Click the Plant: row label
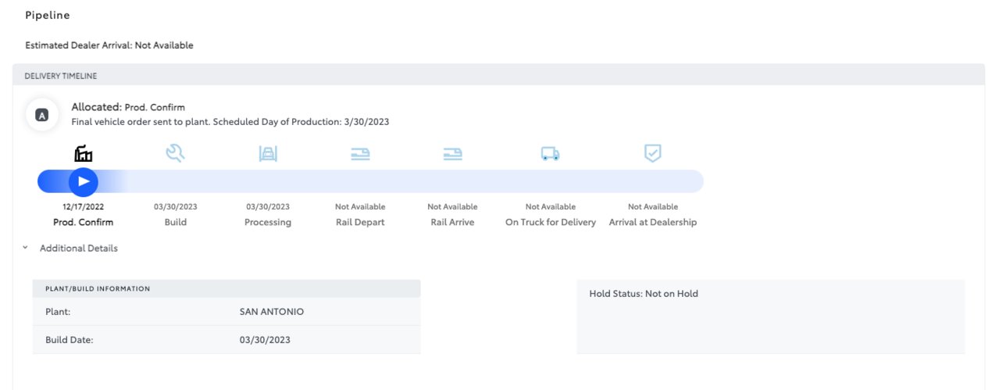Screen dimensions: 999x390 [x=58, y=311]
